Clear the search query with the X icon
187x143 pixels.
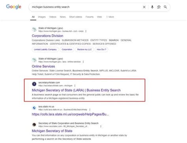tap(144, 7)
